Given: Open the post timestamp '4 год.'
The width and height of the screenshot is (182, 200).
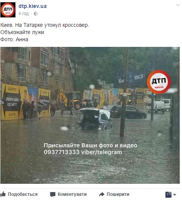Looking at the screenshot, I should (24, 14).
